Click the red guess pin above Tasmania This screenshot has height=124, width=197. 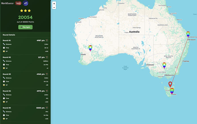point(170,84)
